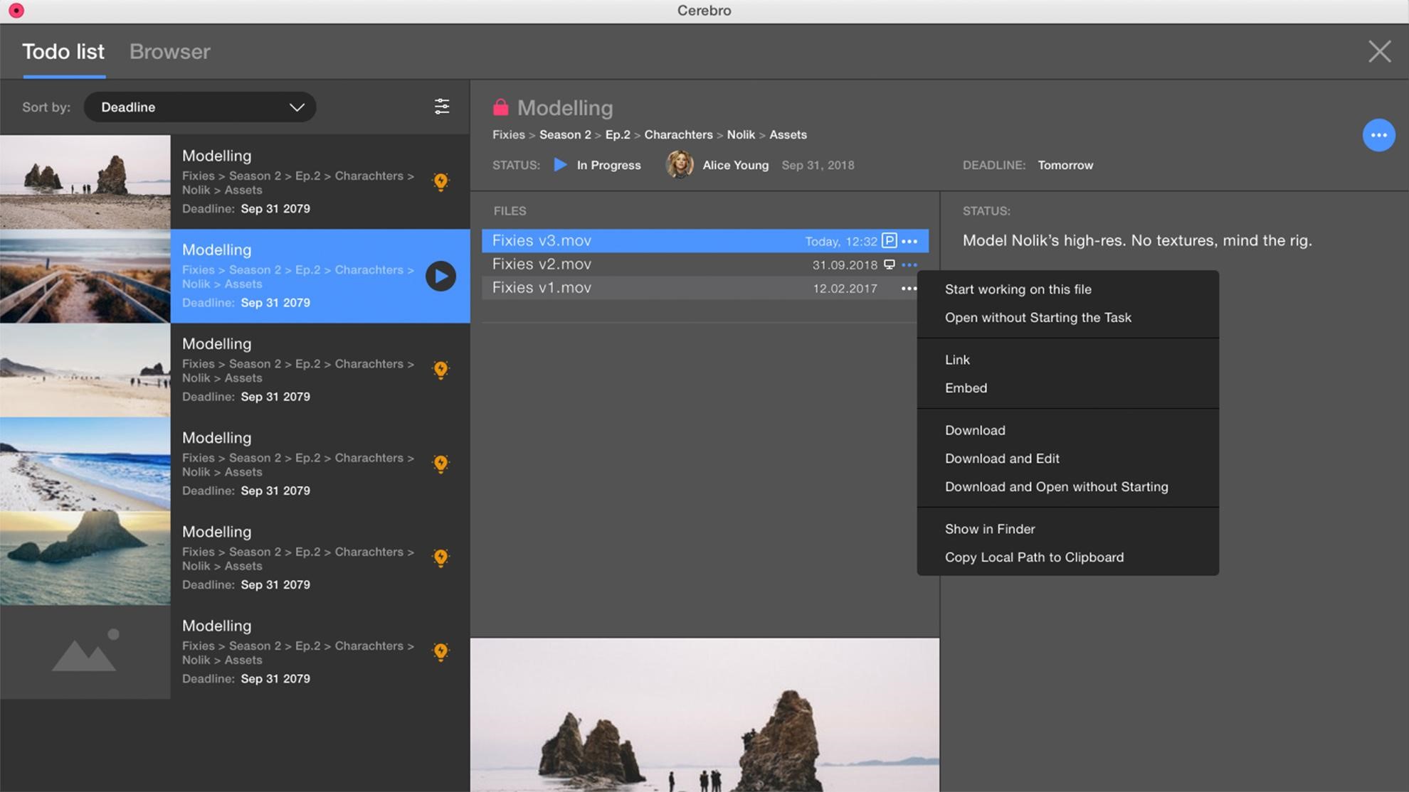Click the filter/sliders icon
This screenshot has width=1409, height=792.
pos(441,107)
